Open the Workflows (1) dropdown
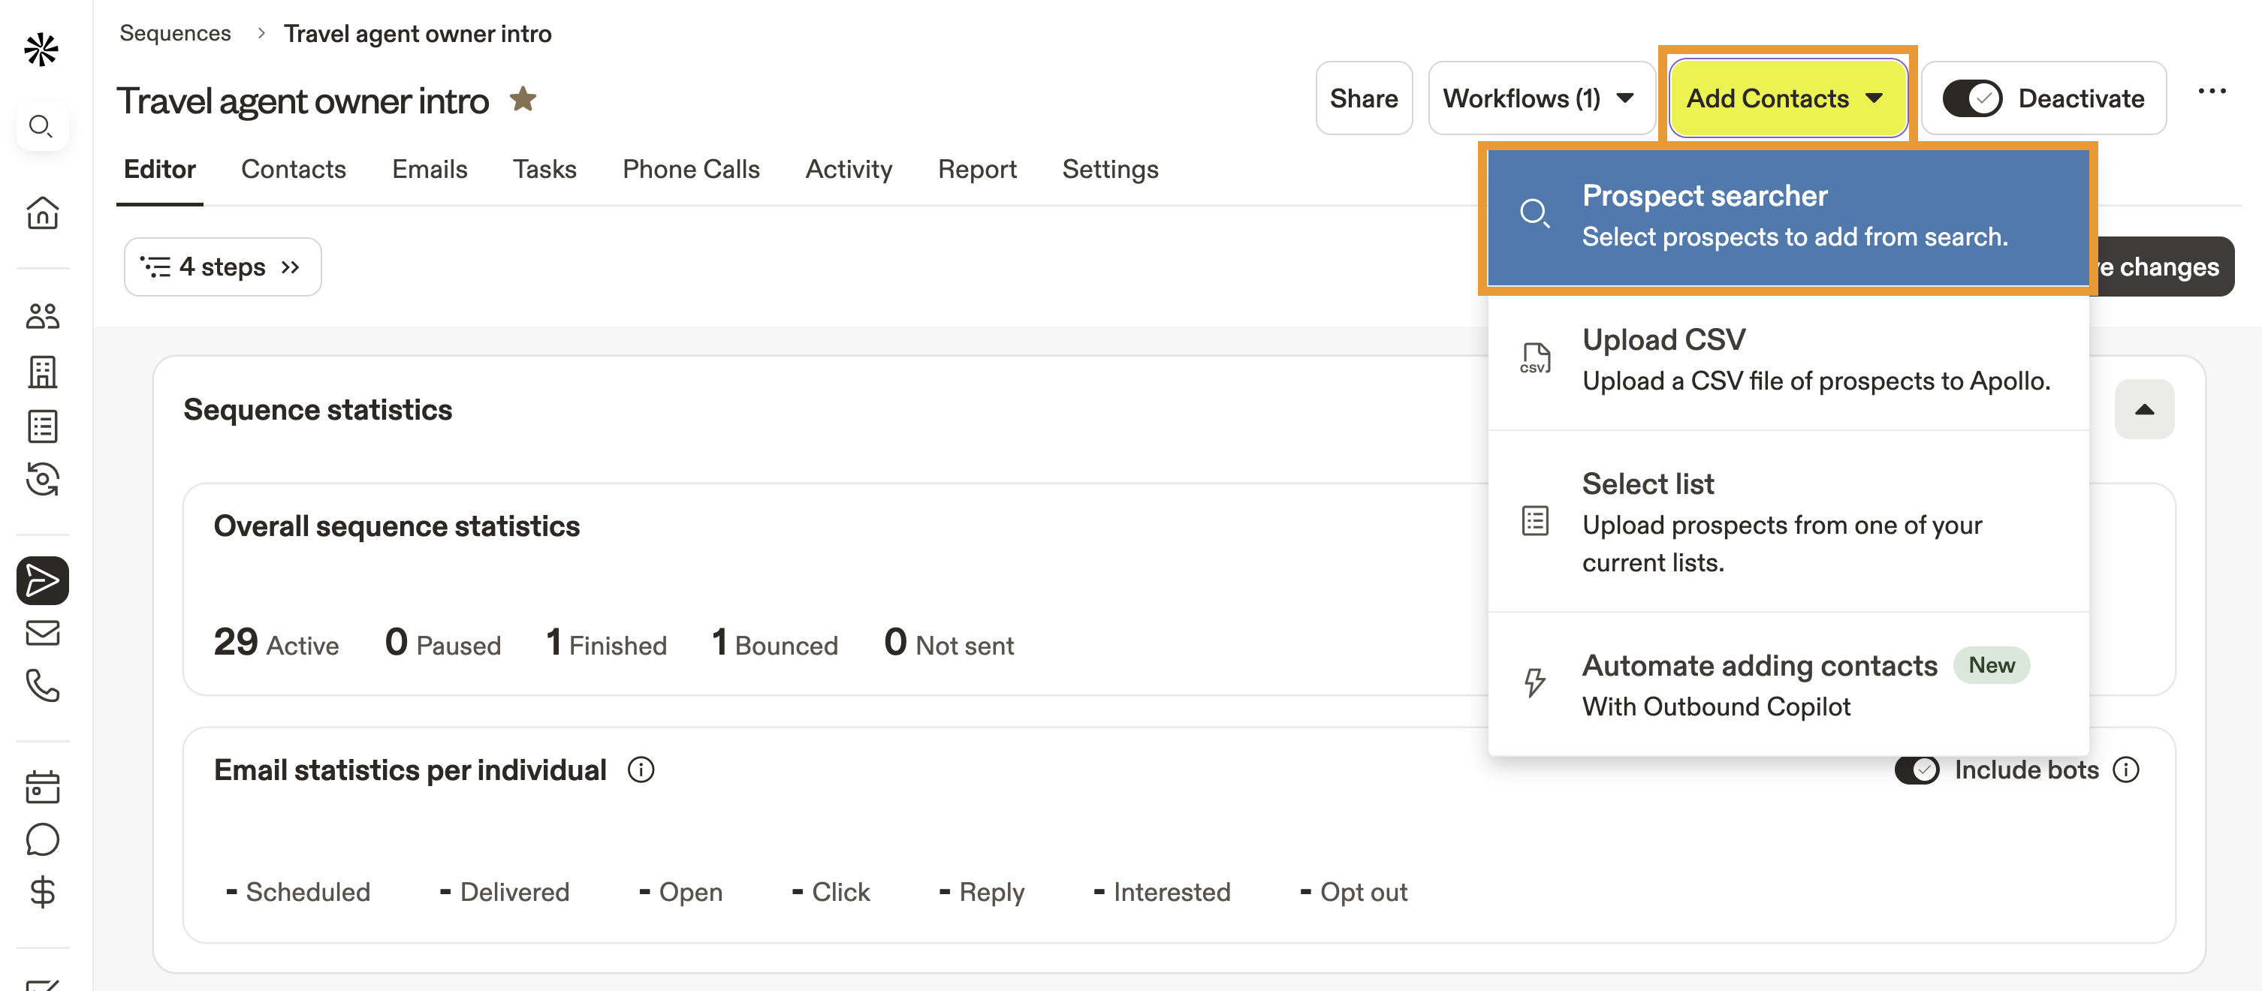Viewport: 2262px width, 991px height. point(1540,98)
